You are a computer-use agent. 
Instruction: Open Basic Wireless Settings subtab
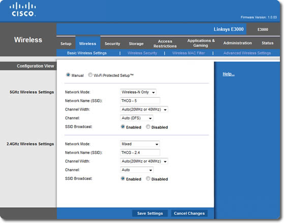[x=87, y=53]
